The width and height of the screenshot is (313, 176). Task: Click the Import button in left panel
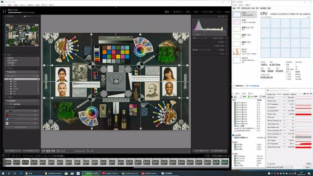(12, 151)
